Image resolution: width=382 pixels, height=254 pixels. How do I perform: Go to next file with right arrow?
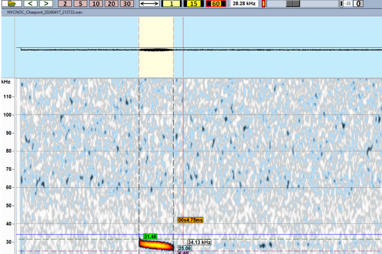pyautogui.click(x=45, y=4)
